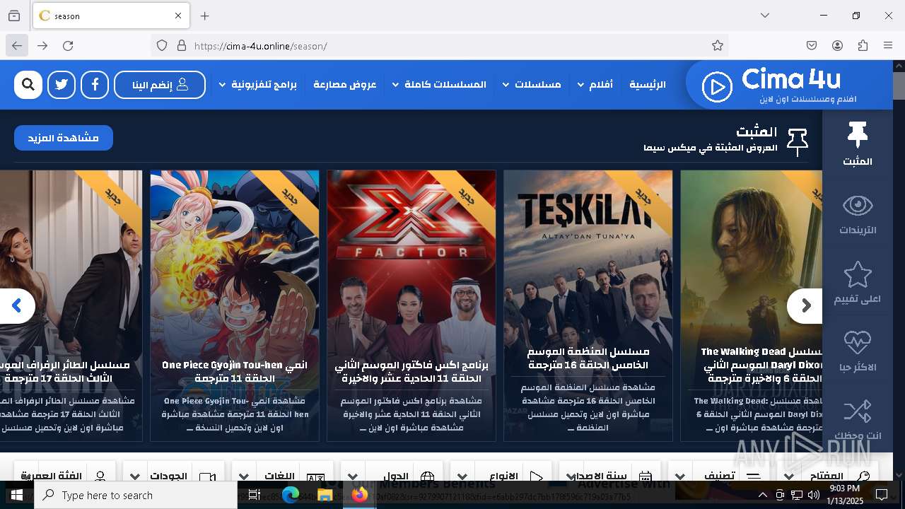Expand the أفلام menu dropdown
Image resolution: width=905 pixels, height=509 pixels.
coord(595,85)
